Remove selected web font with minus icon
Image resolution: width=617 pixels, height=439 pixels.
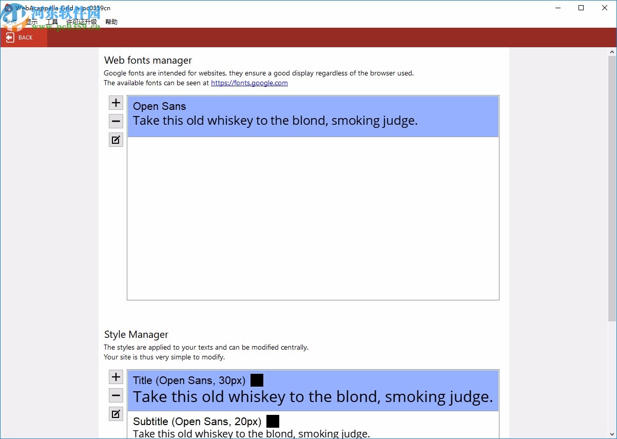tap(116, 121)
